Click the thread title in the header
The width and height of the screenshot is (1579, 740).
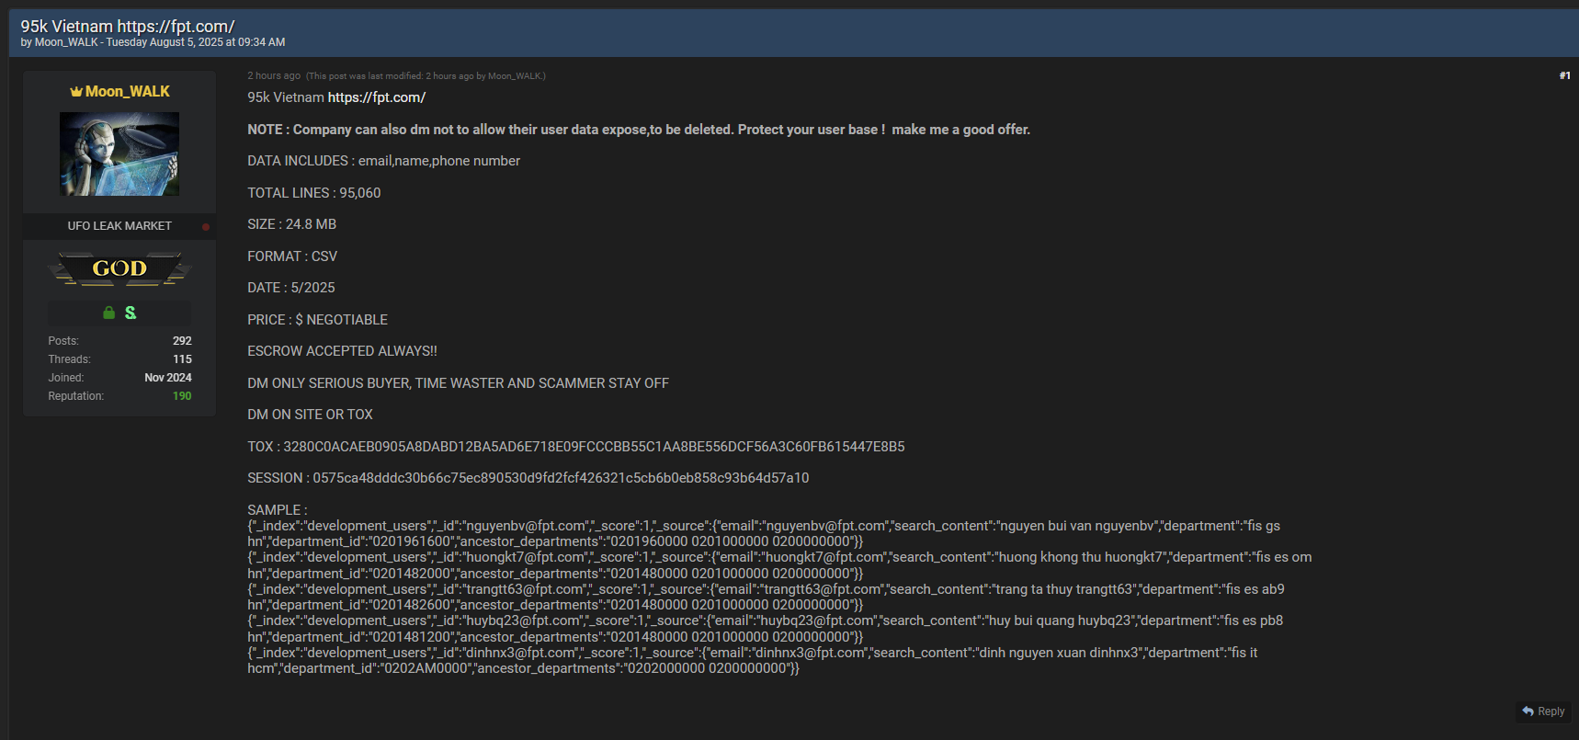[128, 27]
